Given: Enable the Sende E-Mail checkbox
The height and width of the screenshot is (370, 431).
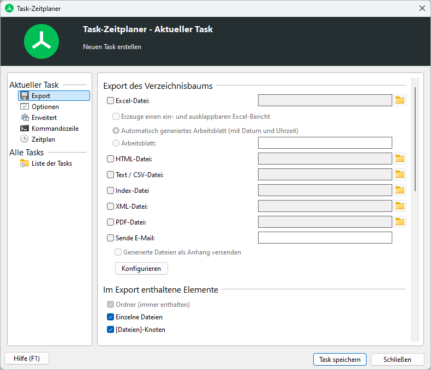Looking at the screenshot, I should (110, 238).
